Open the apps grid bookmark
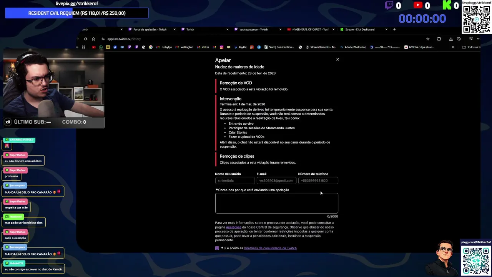Image resolution: width=492 pixels, height=277 pixels. (x=83, y=47)
